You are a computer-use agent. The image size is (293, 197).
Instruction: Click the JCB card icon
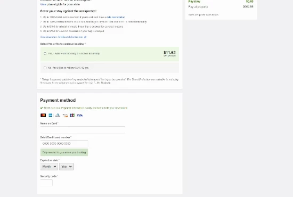click(72, 116)
